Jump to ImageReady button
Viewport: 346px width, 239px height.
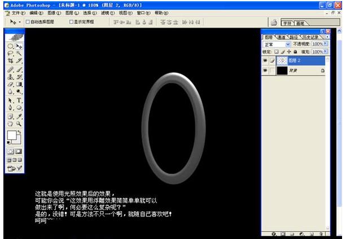(15, 169)
